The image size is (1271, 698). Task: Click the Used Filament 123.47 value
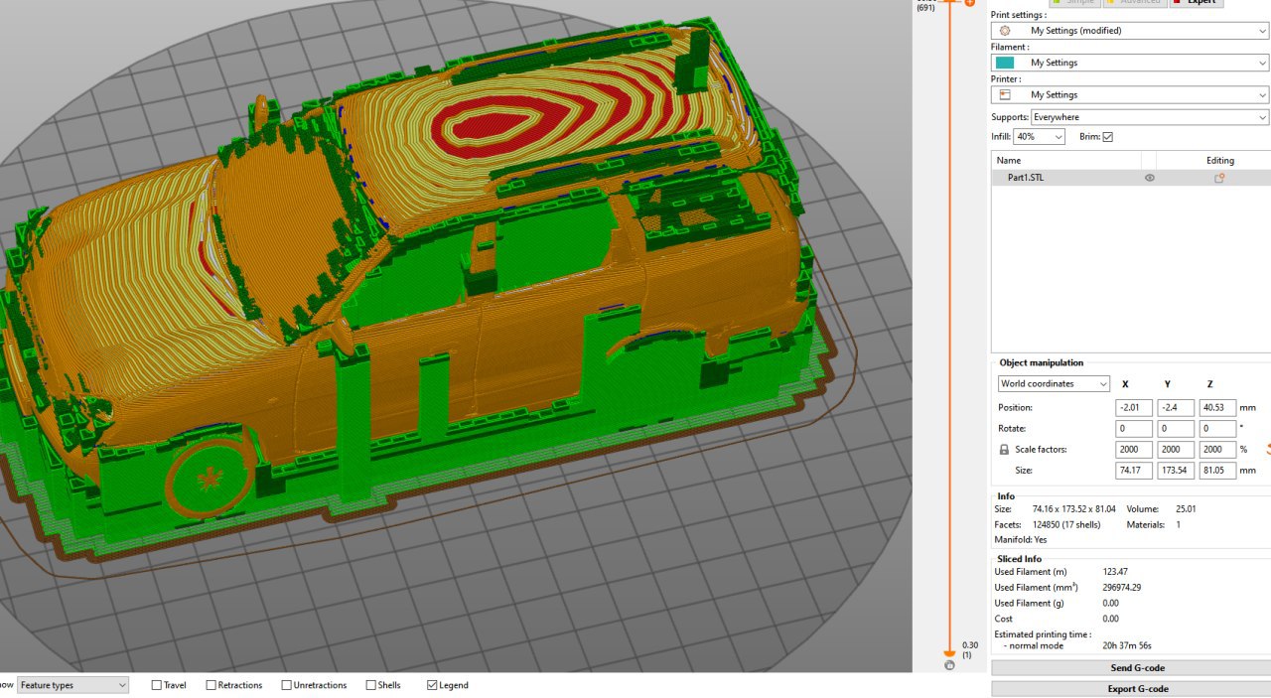pos(1114,572)
